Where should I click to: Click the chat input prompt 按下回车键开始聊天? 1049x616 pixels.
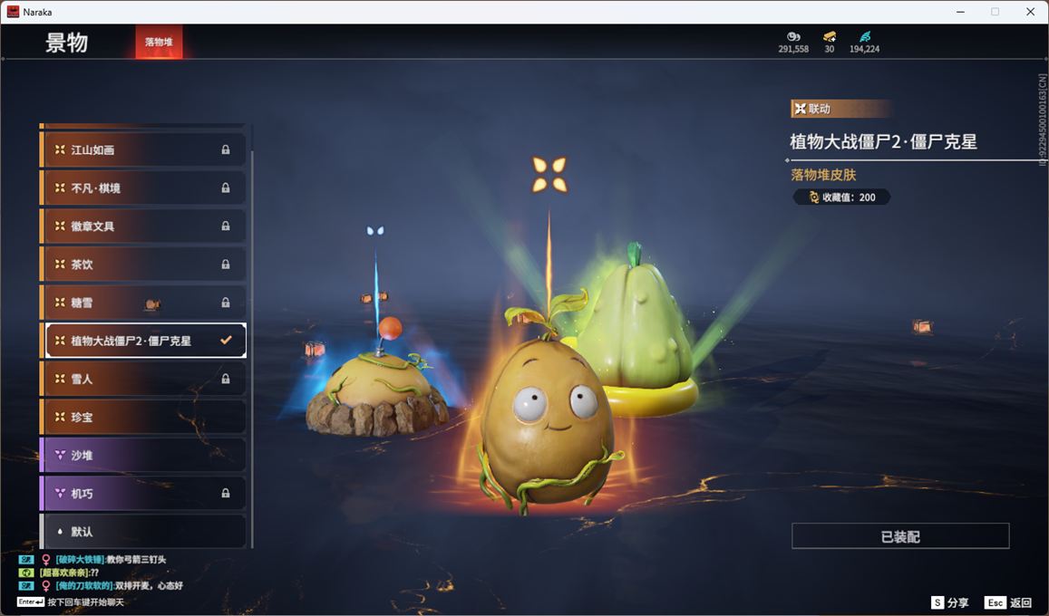[x=85, y=602]
